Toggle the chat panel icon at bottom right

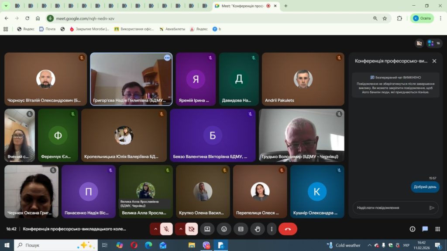(425, 229)
